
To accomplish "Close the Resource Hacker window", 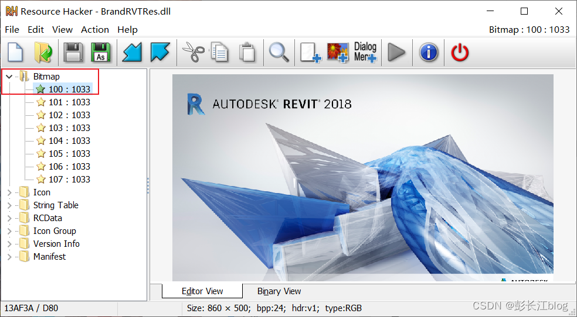I will 559,11.
